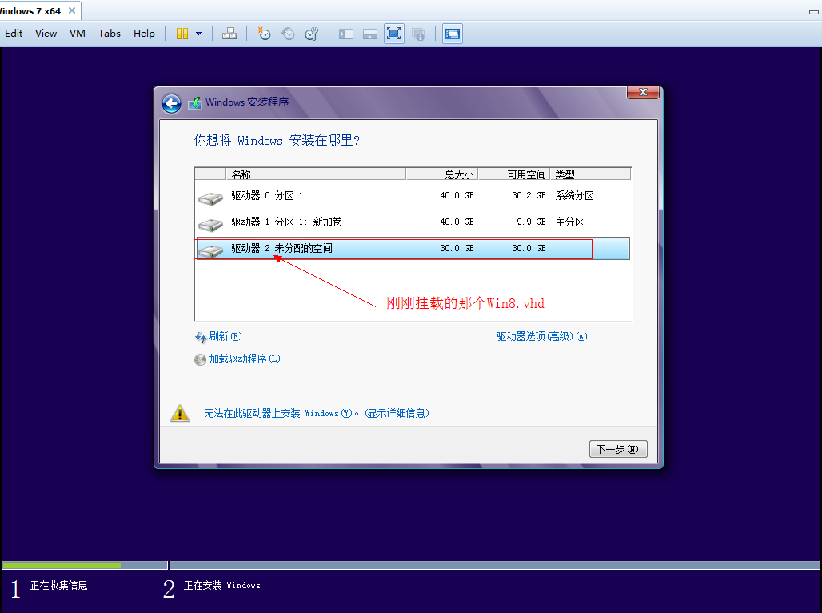The width and height of the screenshot is (822, 613).
Task: Click the load driver disc icon
Action: tap(200, 359)
